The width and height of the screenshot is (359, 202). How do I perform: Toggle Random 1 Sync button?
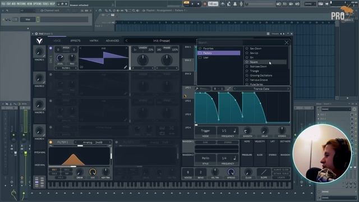(205, 143)
